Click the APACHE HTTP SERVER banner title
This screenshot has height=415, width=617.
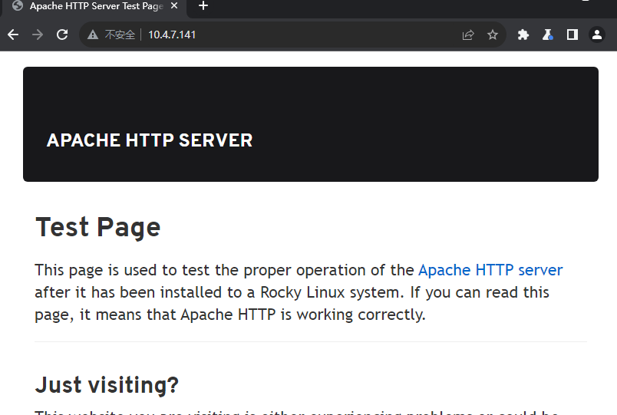(x=150, y=140)
